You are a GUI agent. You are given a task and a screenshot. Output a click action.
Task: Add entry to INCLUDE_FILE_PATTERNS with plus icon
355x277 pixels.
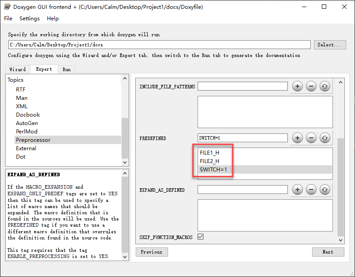[x=298, y=86]
